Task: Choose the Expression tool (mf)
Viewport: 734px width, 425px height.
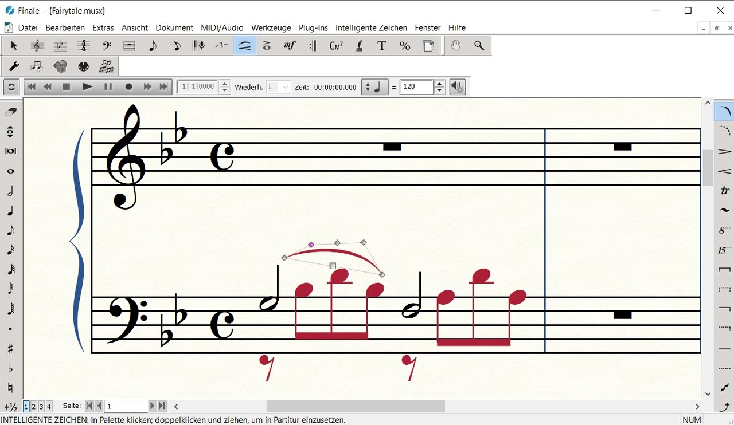Action: tap(290, 46)
